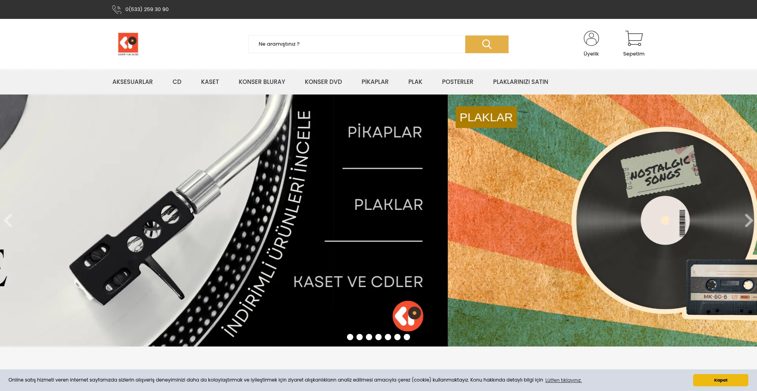Follow the Lütfen tıklayınız link
This screenshot has height=391, width=757.
tap(563, 380)
